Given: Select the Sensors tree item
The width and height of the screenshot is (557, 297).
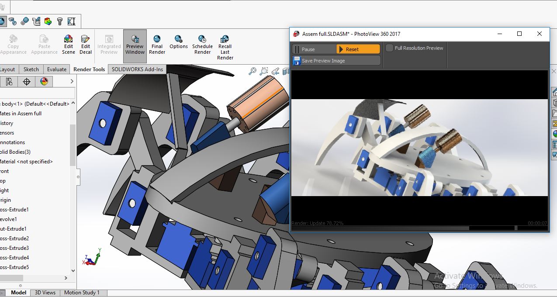Looking at the screenshot, I should [7, 133].
